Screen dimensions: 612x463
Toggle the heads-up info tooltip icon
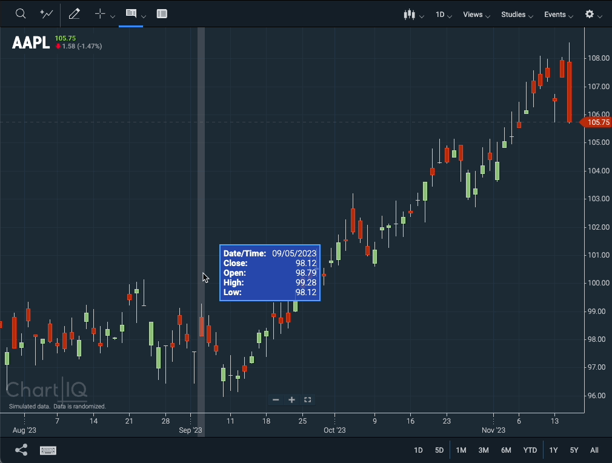point(131,14)
